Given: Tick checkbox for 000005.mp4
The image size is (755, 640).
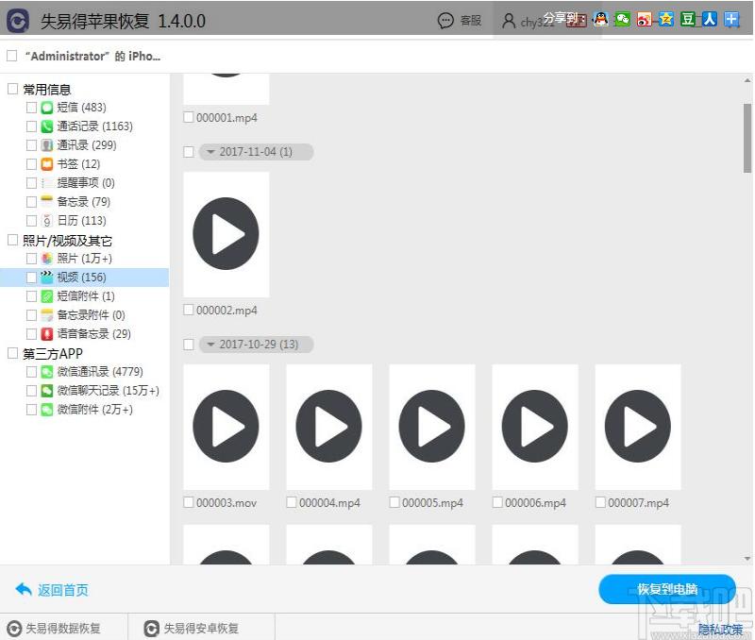Looking at the screenshot, I should click(x=394, y=502).
